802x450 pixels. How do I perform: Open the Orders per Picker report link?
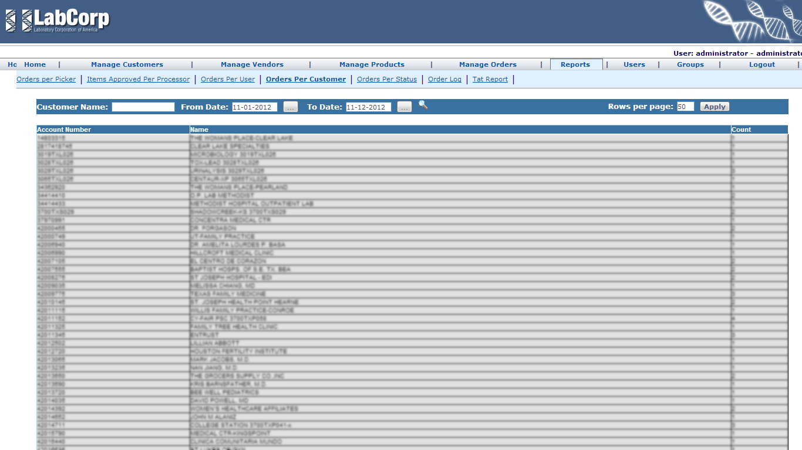(46, 79)
